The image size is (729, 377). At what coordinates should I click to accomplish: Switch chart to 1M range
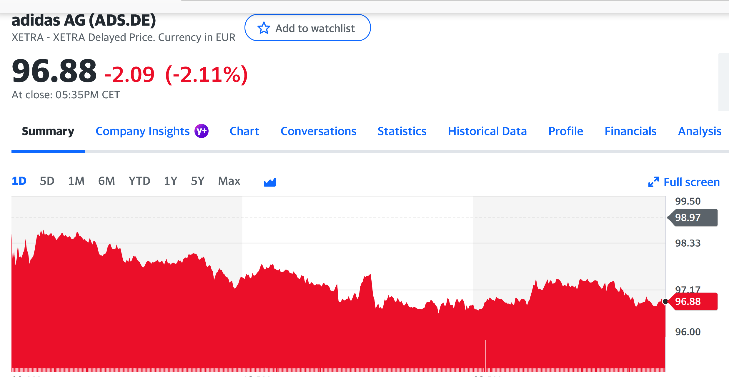pyautogui.click(x=76, y=181)
